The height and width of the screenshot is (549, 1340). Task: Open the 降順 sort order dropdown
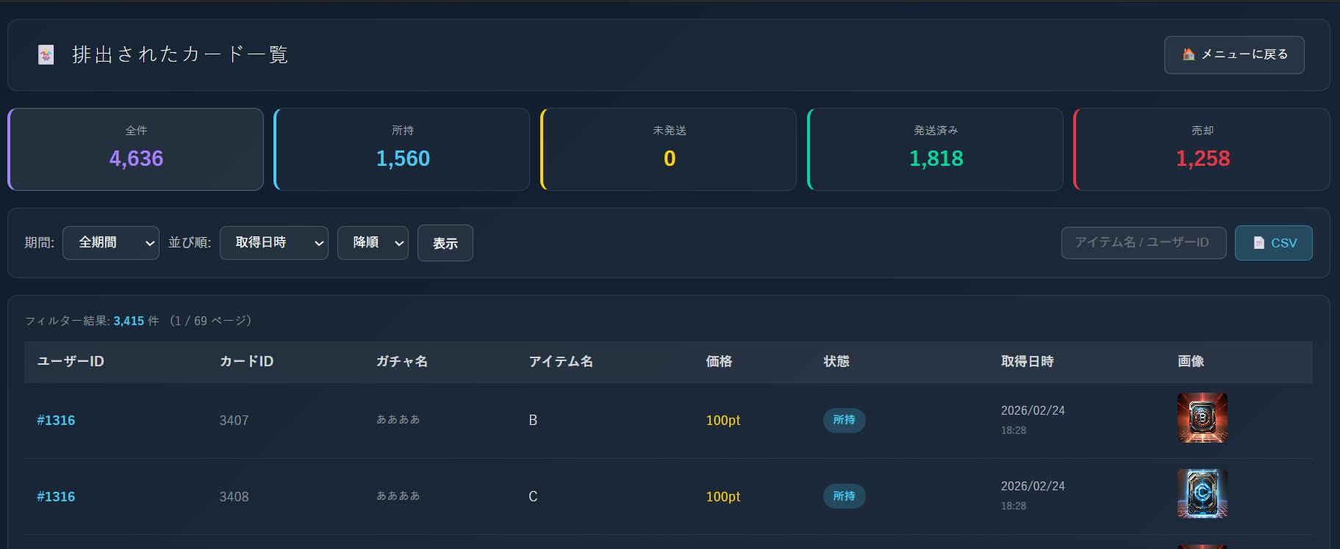pyautogui.click(x=373, y=243)
